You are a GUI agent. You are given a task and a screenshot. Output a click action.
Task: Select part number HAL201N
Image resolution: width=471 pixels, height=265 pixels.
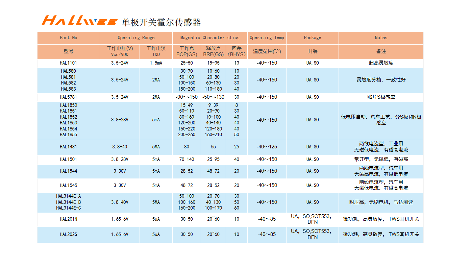[69, 219]
